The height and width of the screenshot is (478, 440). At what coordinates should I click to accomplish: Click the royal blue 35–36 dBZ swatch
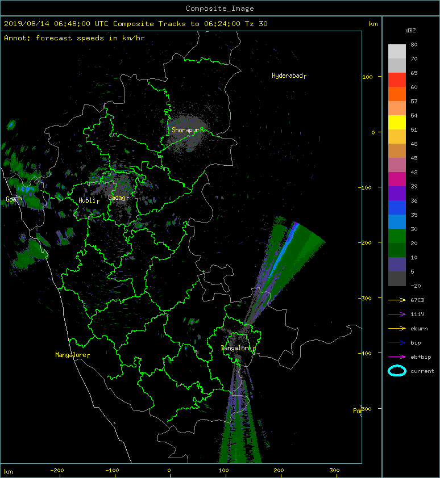397,207
